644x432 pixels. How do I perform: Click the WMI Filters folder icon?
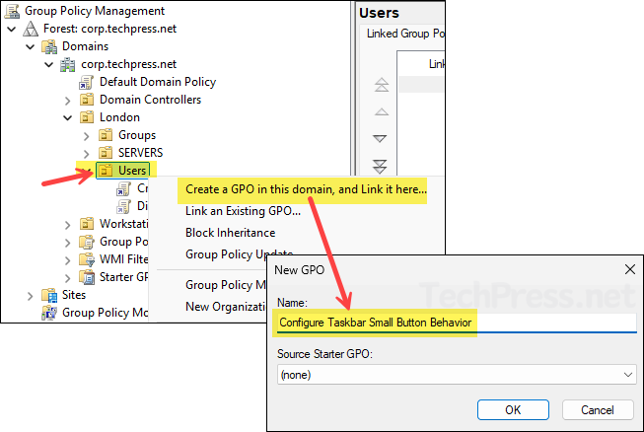[87, 259]
